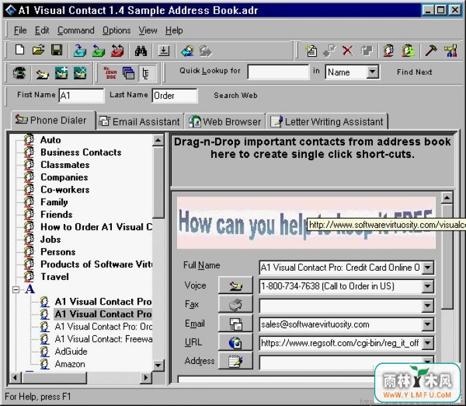Click the Search Web button

point(236,95)
